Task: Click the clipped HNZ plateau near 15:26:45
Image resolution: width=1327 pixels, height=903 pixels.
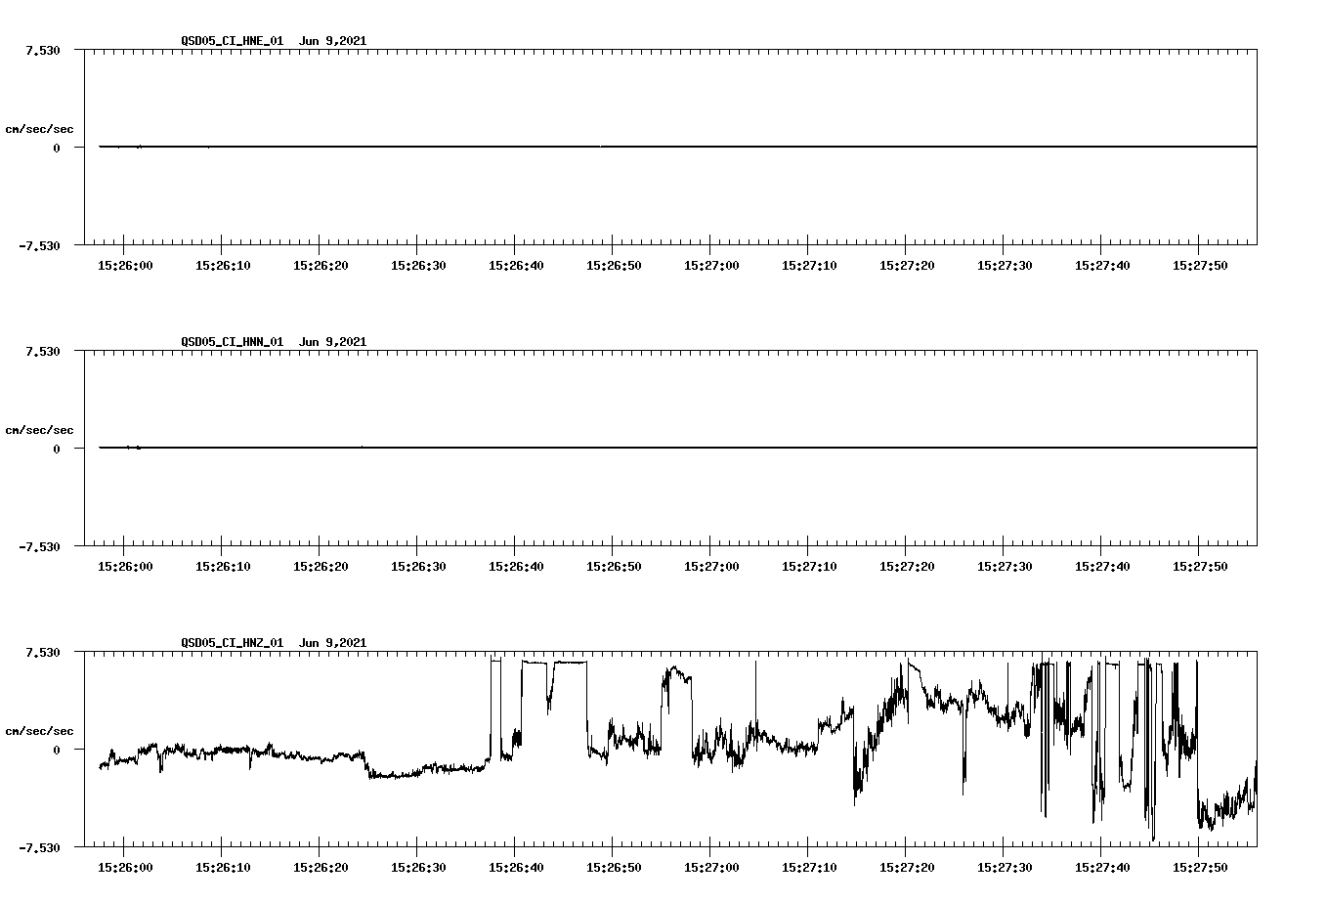Action: (571, 663)
